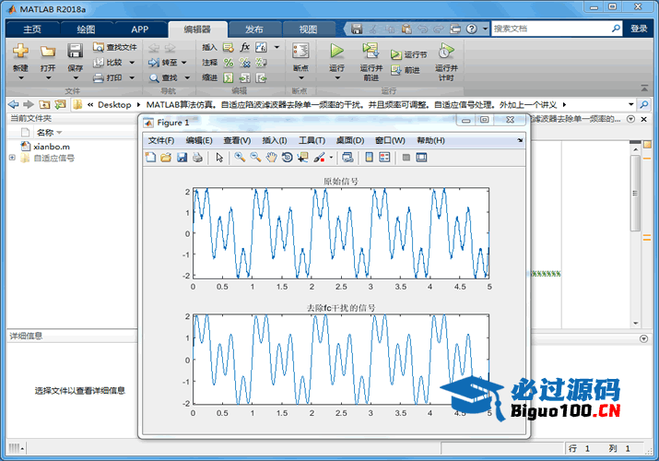Activate the Pan hand tool

(x=271, y=158)
